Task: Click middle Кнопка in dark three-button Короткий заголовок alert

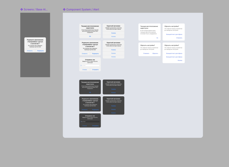Action: [x=113, y=109]
